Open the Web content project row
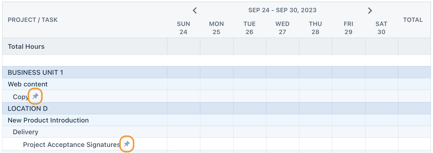 click(28, 84)
